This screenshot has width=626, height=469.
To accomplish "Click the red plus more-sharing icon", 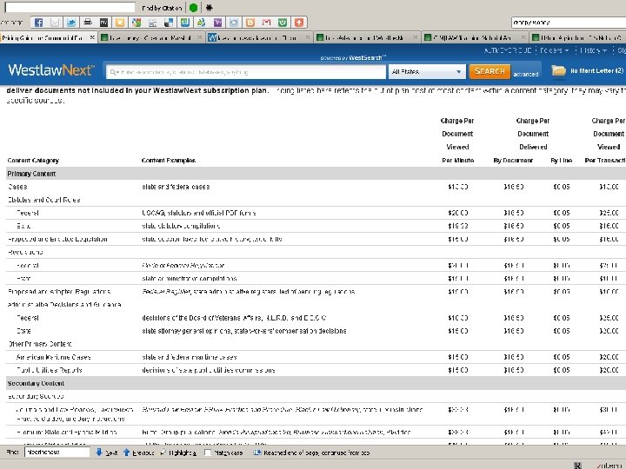I will coord(298,23).
